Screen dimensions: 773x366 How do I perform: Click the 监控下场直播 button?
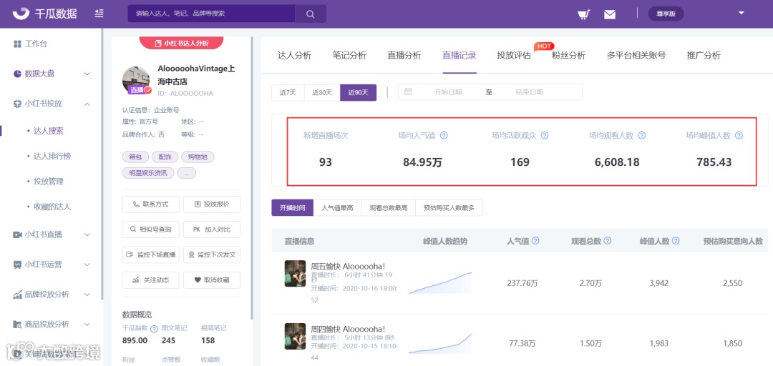[150, 254]
